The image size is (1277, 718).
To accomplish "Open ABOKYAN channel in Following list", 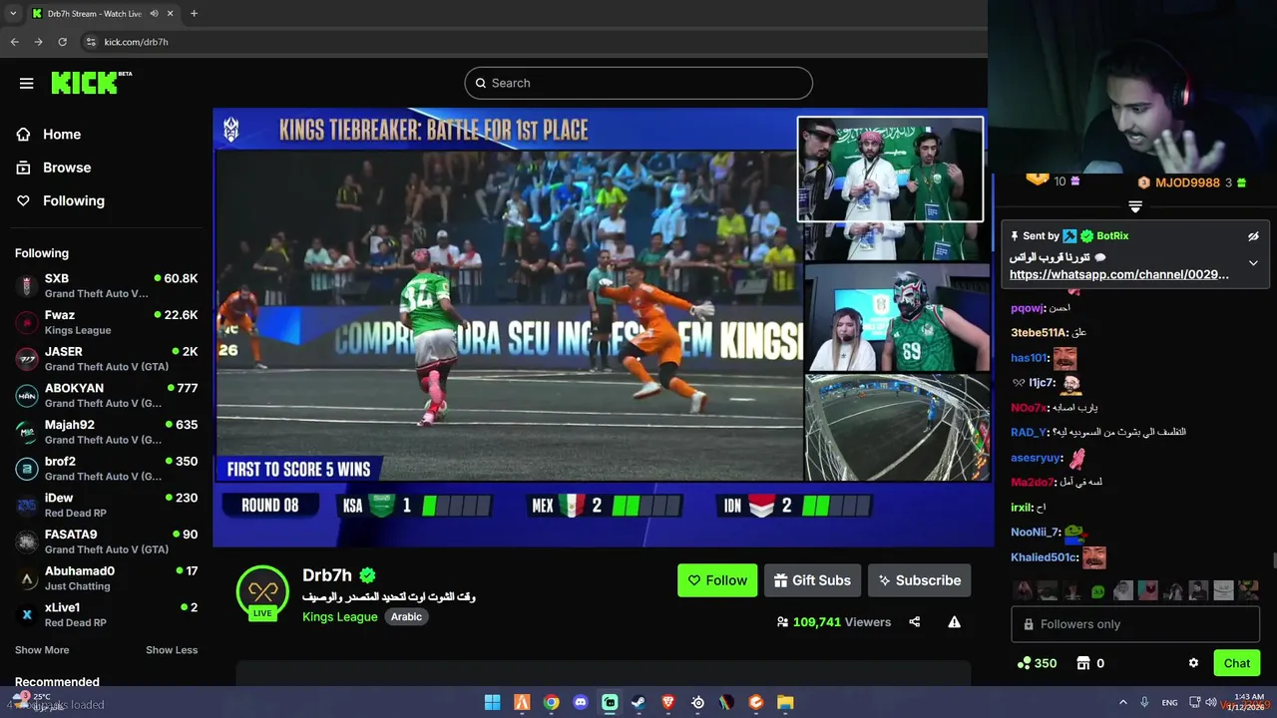I will pos(106,395).
